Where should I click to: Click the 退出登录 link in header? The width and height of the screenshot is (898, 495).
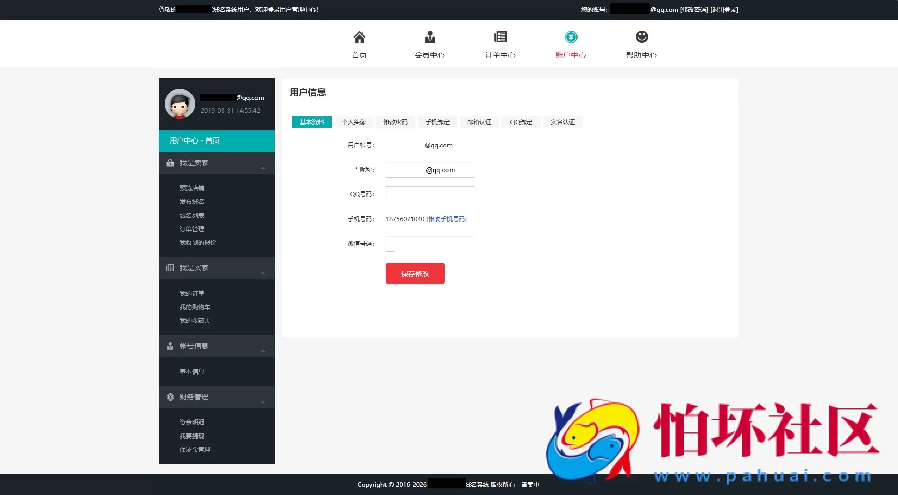point(724,10)
